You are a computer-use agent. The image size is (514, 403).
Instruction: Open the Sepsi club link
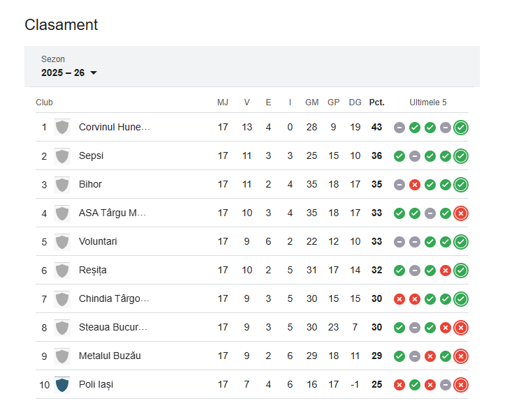tap(91, 155)
